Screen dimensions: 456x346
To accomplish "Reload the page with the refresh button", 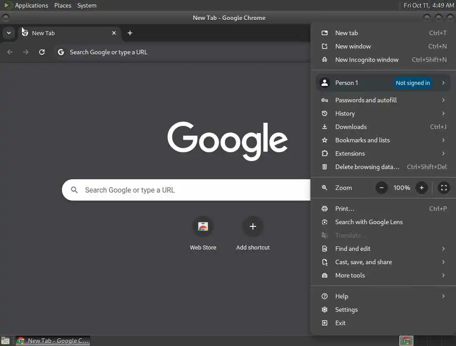I will click(x=42, y=52).
